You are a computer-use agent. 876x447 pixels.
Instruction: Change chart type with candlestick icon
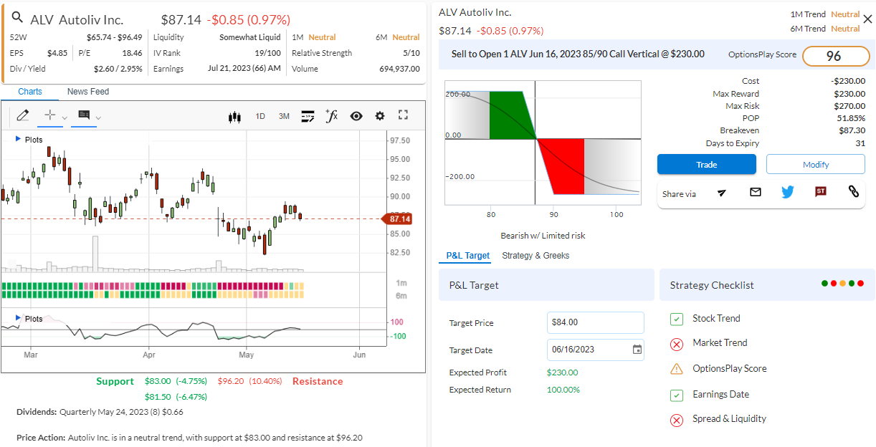coord(234,117)
